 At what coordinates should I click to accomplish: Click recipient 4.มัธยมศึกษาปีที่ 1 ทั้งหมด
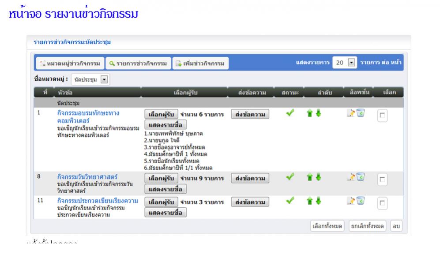[x=175, y=154]
